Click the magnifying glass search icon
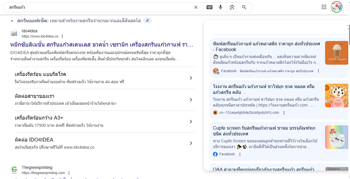Image resolution: width=350 pixels, height=179 pixels. (x=244, y=7)
